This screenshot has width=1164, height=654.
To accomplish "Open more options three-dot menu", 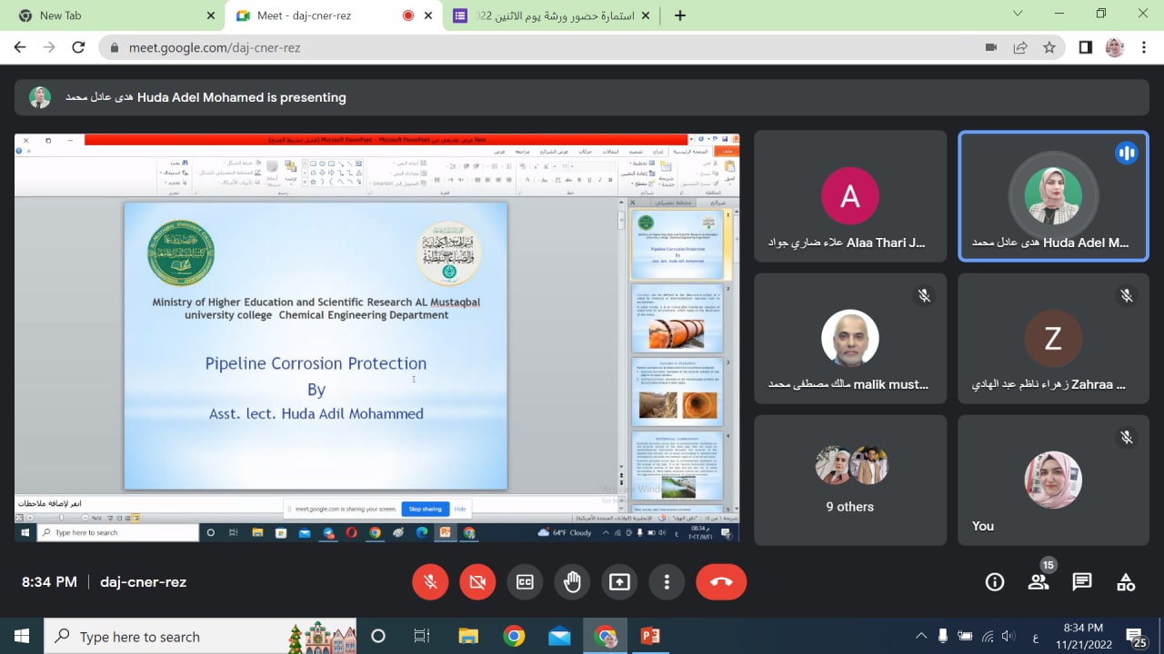I will coord(667,582).
